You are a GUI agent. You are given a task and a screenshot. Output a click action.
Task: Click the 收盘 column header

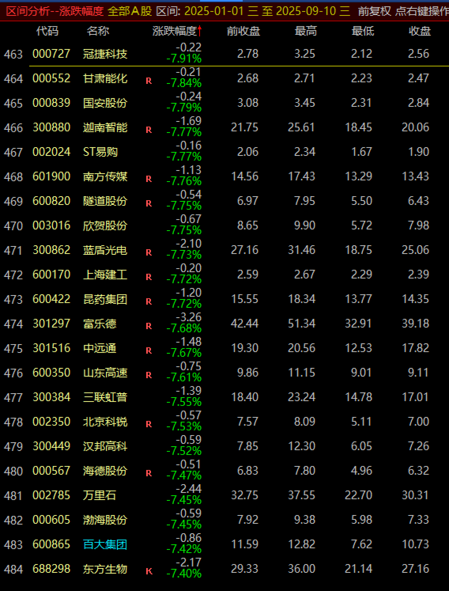coord(419,31)
